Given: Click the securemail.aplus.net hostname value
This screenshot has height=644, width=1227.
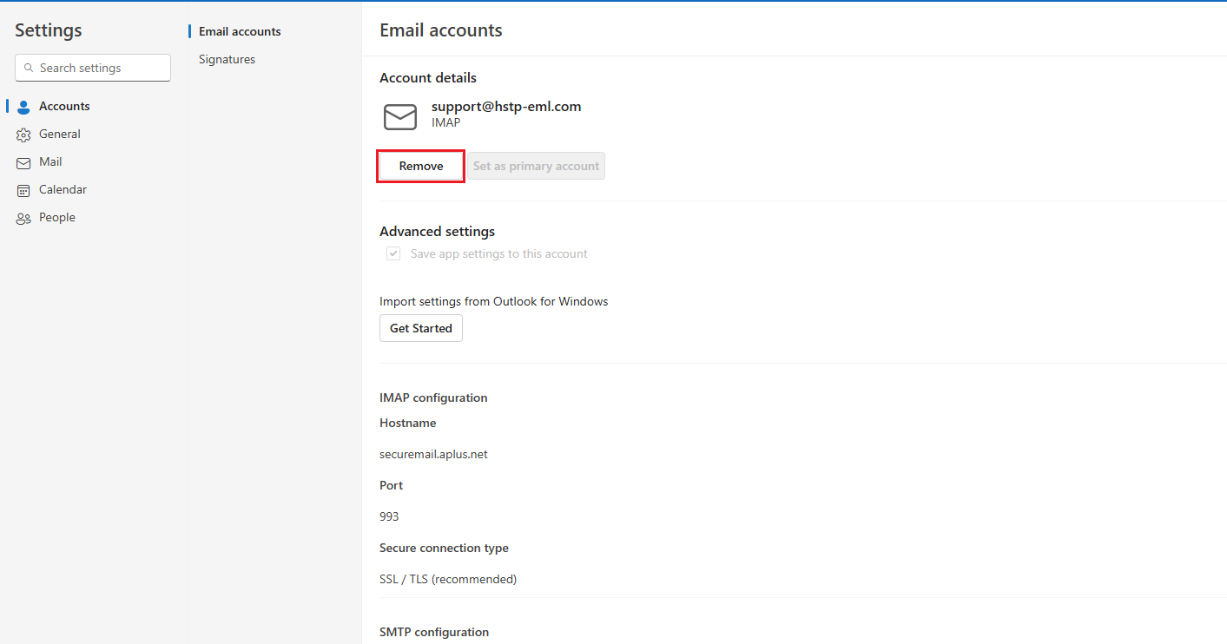Looking at the screenshot, I should 433,454.
